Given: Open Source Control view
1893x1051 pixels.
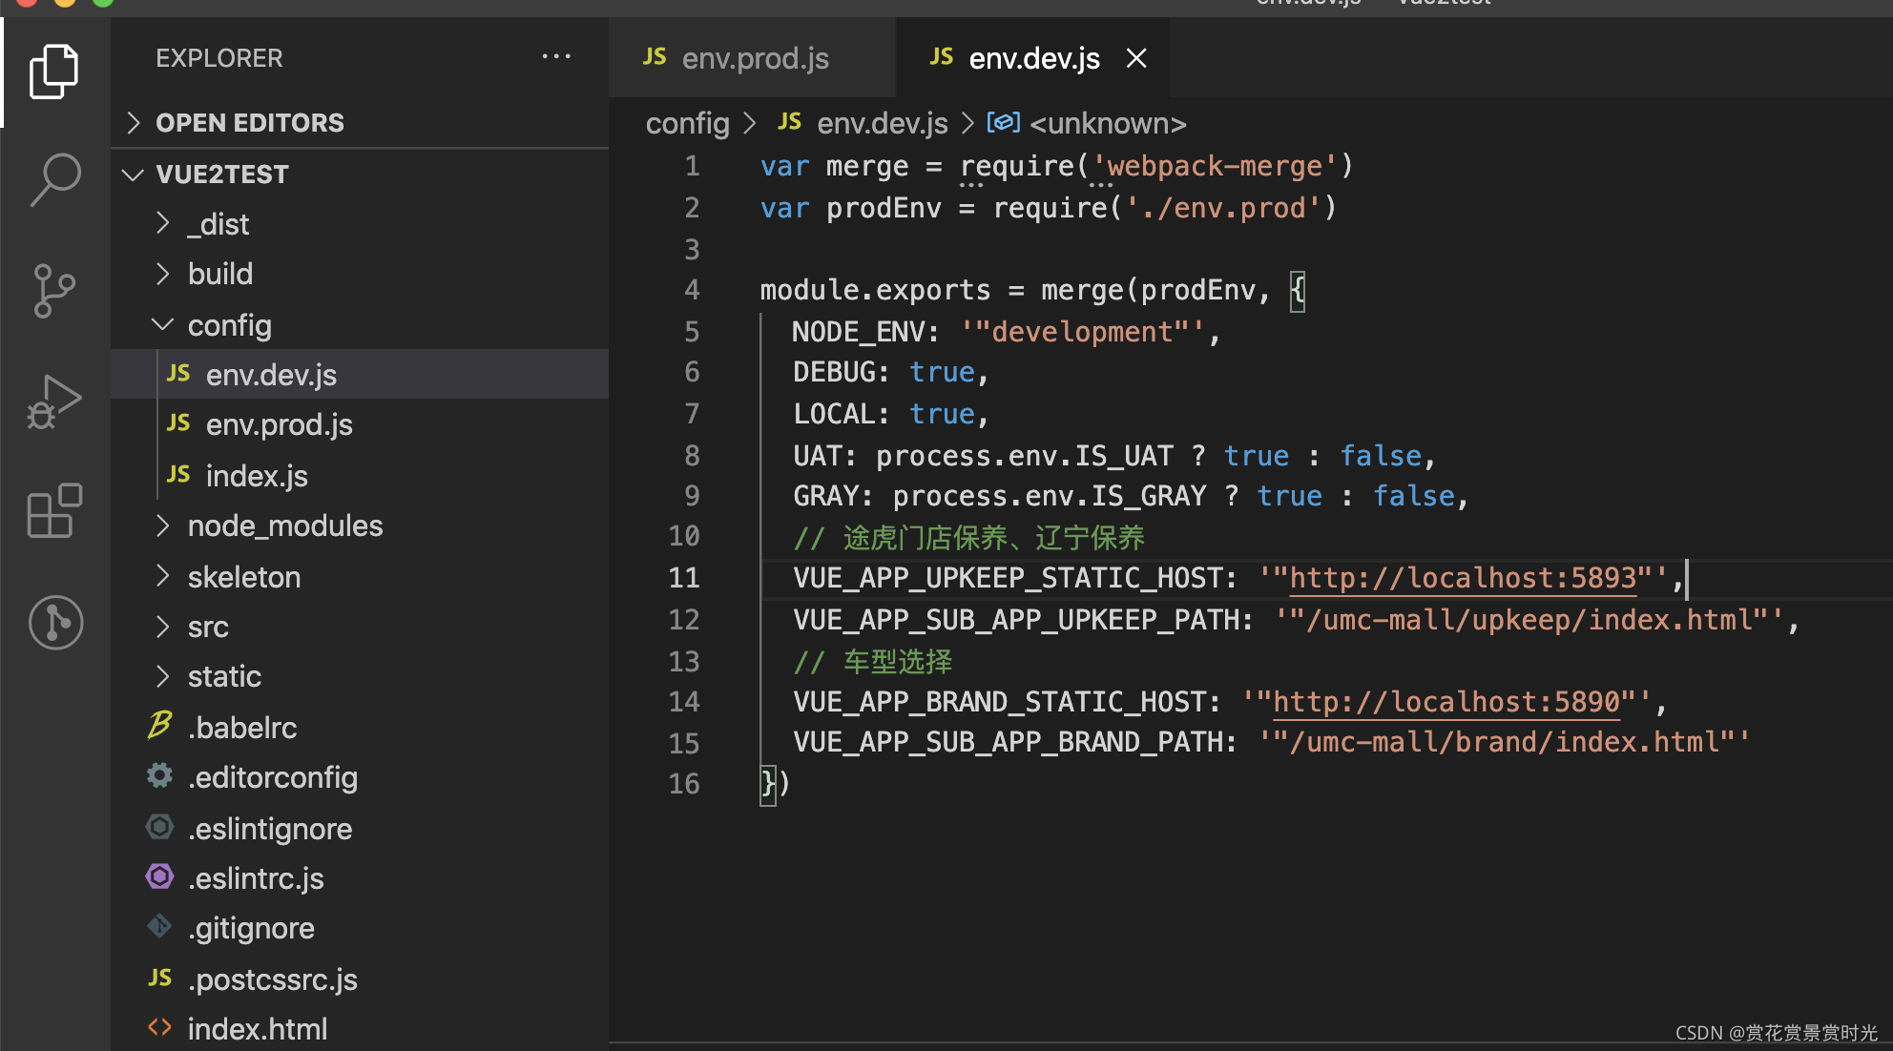Looking at the screenshot, I should (54, 290).
